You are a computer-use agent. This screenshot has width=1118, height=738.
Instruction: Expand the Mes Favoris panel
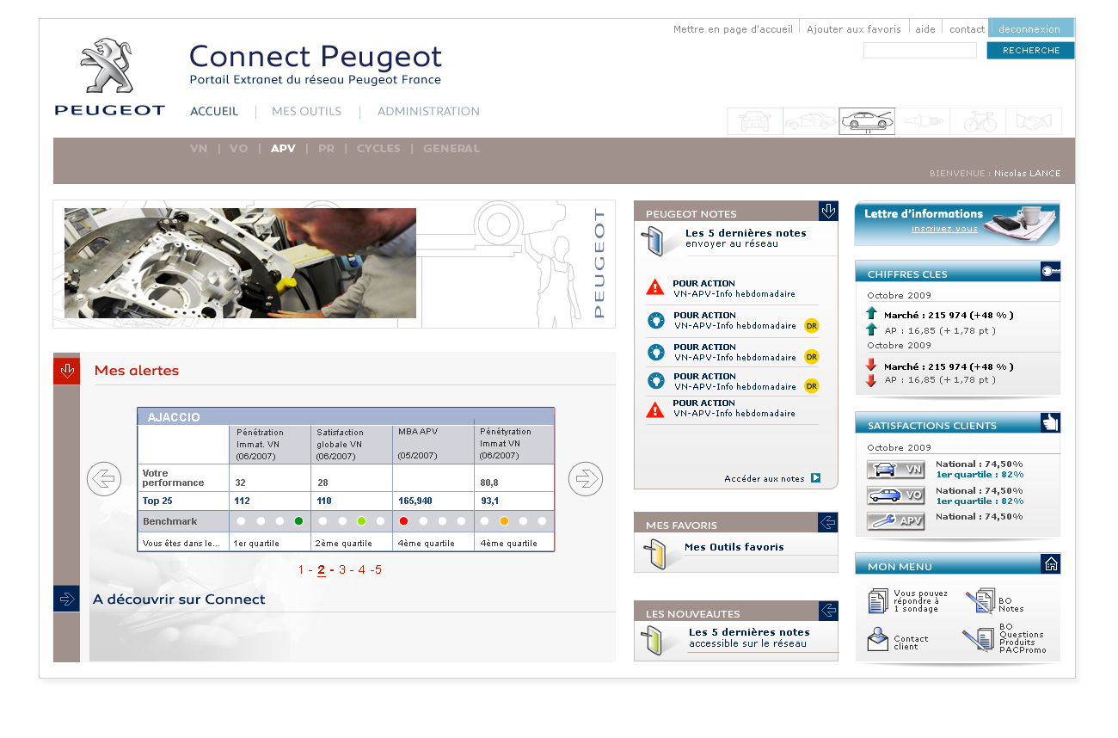point(828,522)
